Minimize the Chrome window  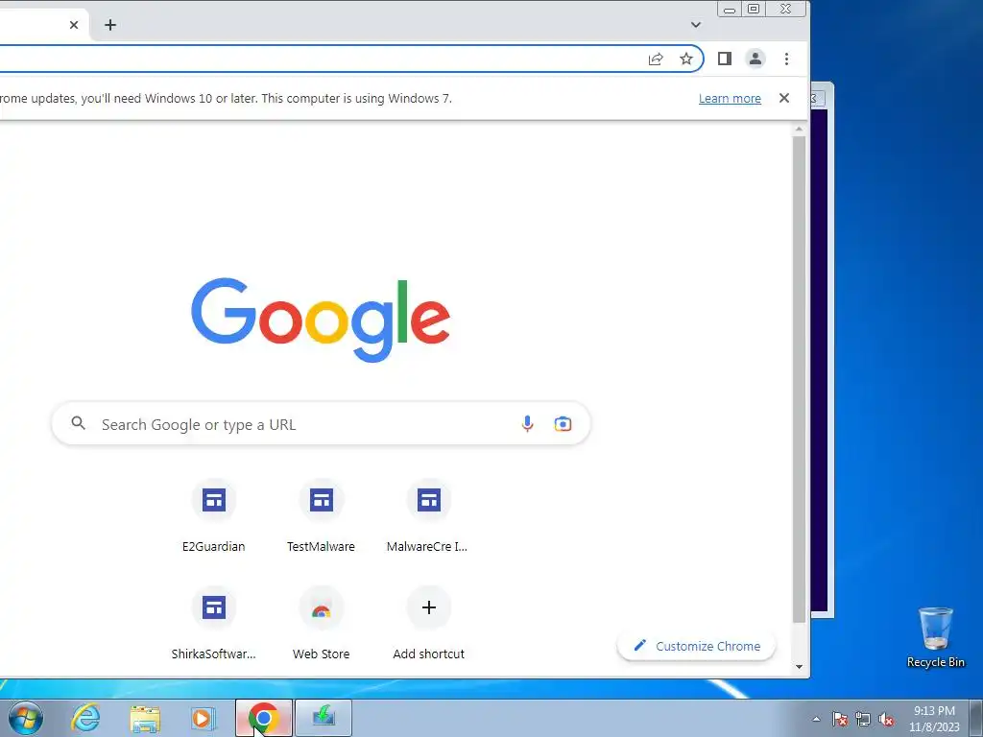pos(730,9)
